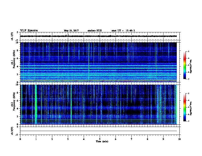This screenshot has width=202, height=156.
Task: Click the ch.2 spectrogram color bar
Action: click(185, 107)
